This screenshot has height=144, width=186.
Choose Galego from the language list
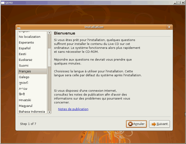32,77
